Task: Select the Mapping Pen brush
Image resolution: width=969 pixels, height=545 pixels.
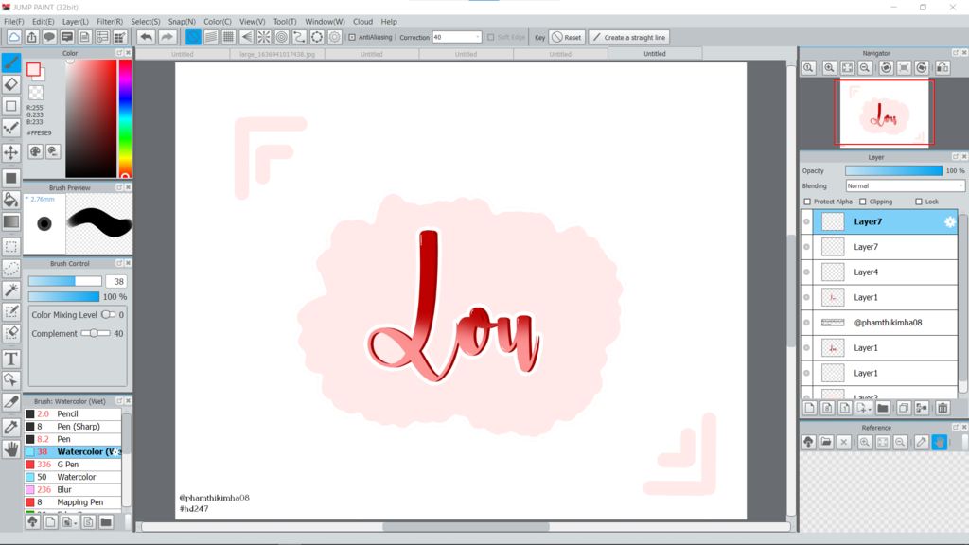Action: click(x=73, y=502)
